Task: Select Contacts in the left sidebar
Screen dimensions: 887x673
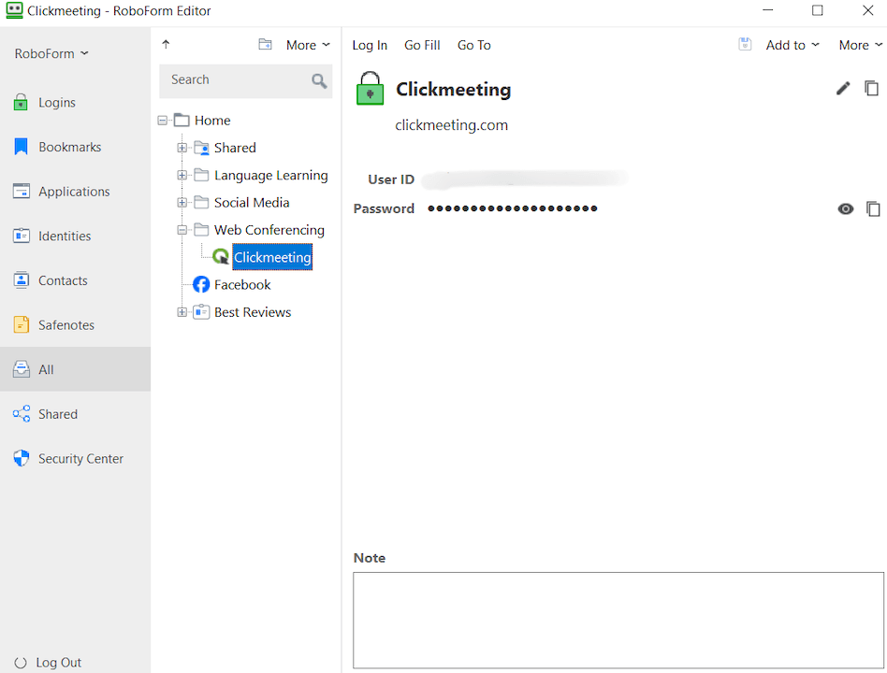Action: pyautogui.click(x=64, y=279)
